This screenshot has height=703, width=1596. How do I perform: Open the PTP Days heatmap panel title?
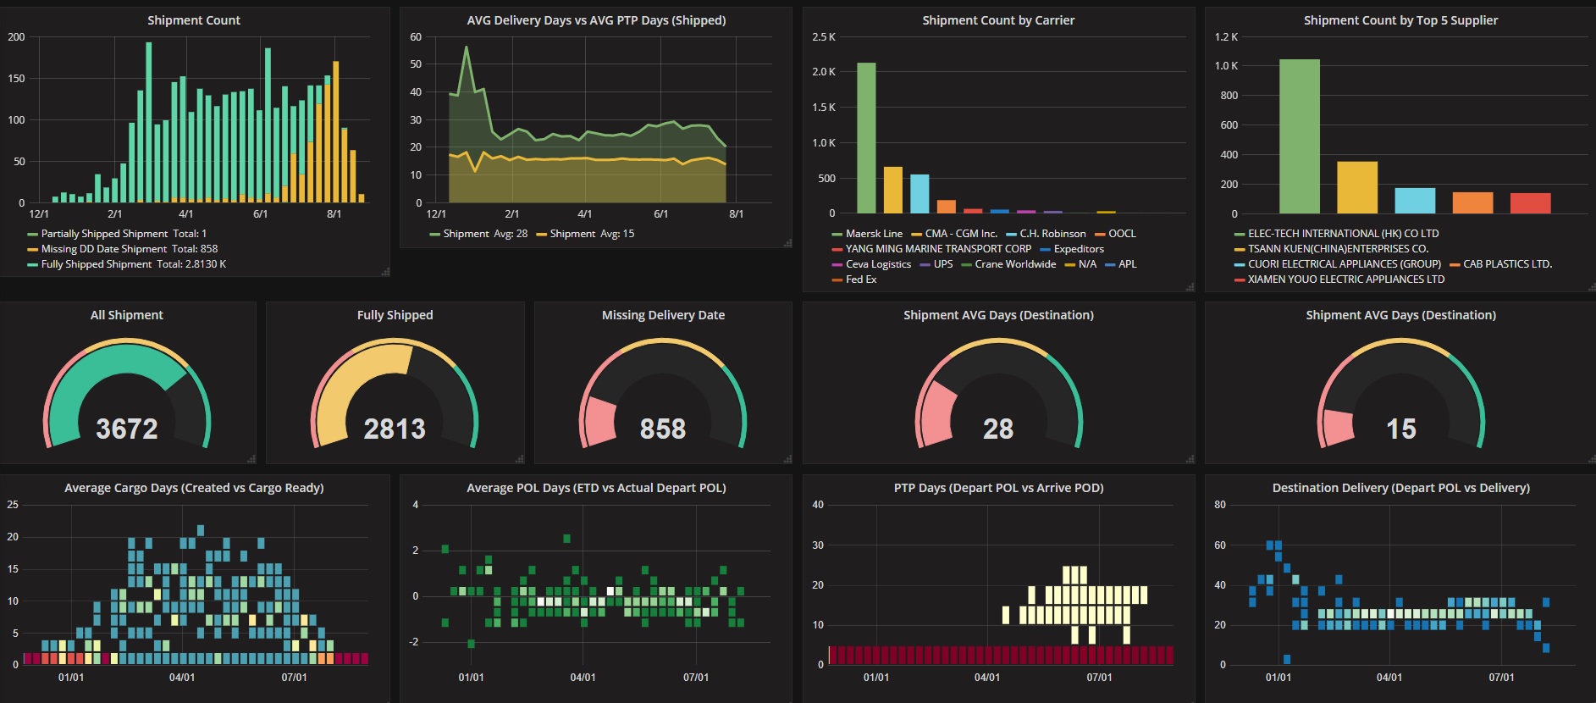click(x=998, y=488)
